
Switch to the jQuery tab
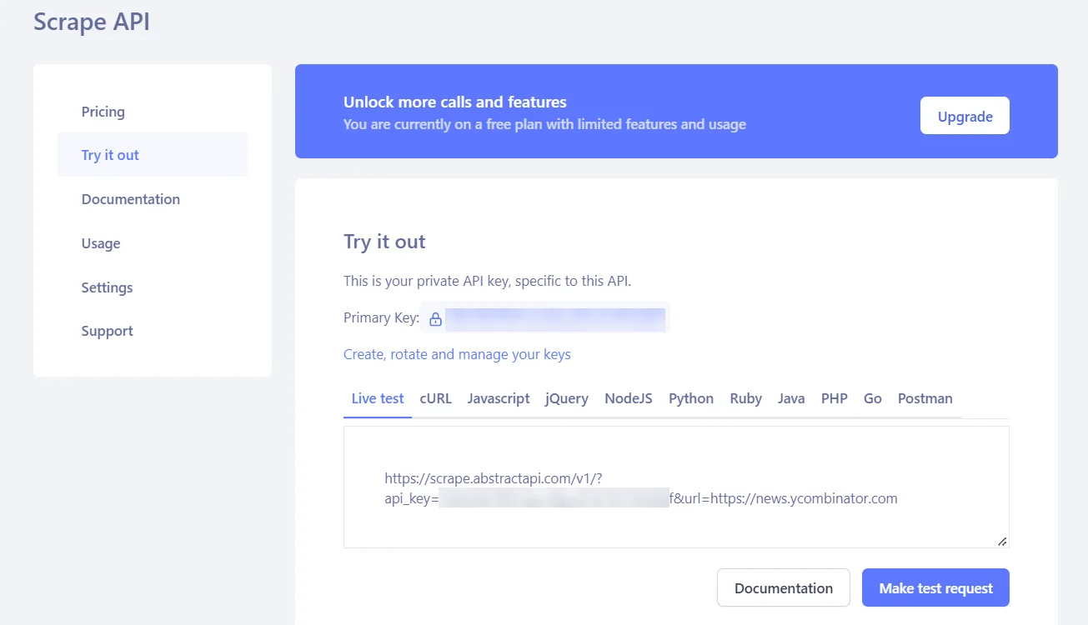pos(566,398)
